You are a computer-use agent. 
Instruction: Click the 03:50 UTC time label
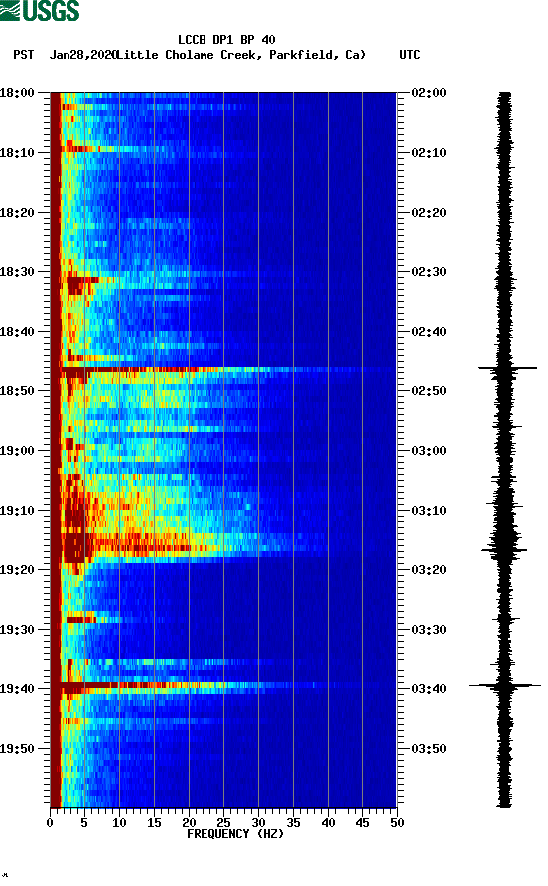coord(429,749)
